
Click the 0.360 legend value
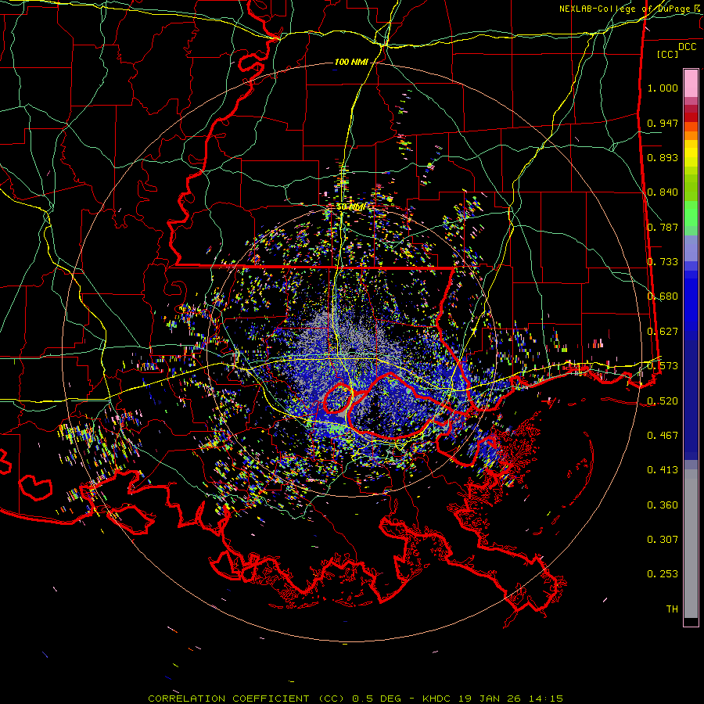[663, 505]
